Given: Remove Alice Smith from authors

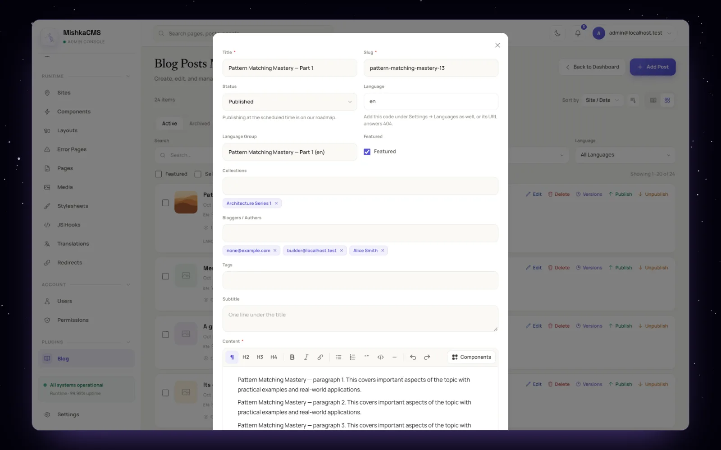Looking at the screenshot, I should 383,251.
